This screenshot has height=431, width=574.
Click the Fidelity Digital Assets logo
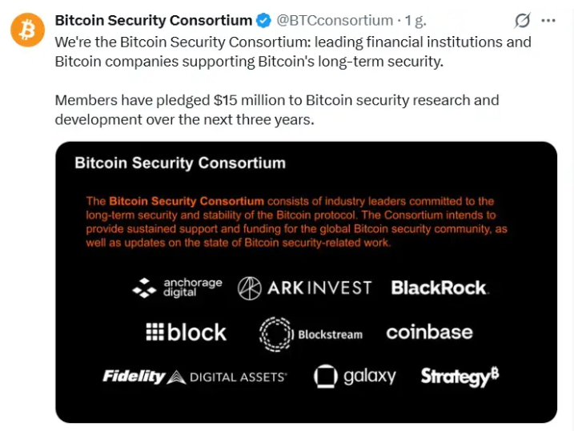coord(195,377)
